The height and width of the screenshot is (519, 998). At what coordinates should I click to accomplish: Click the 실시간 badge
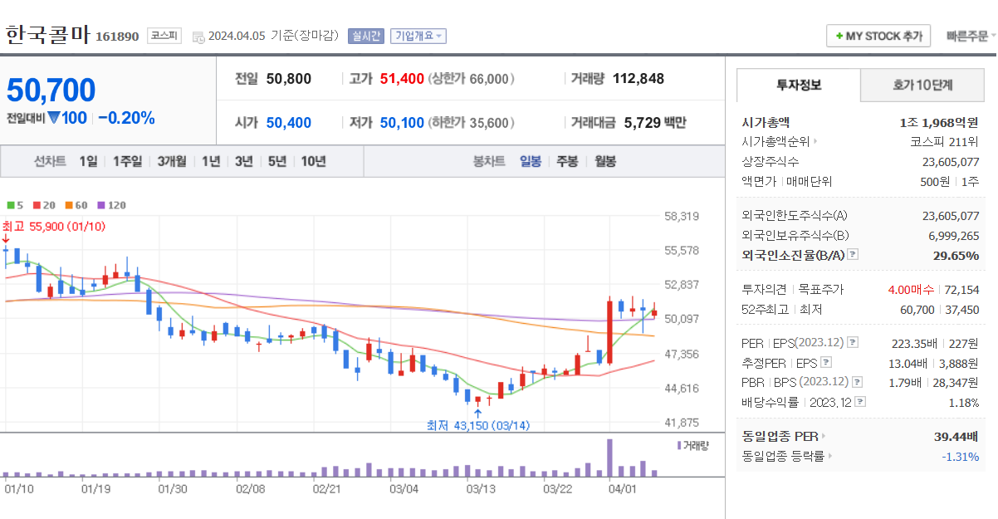(366, 36)
